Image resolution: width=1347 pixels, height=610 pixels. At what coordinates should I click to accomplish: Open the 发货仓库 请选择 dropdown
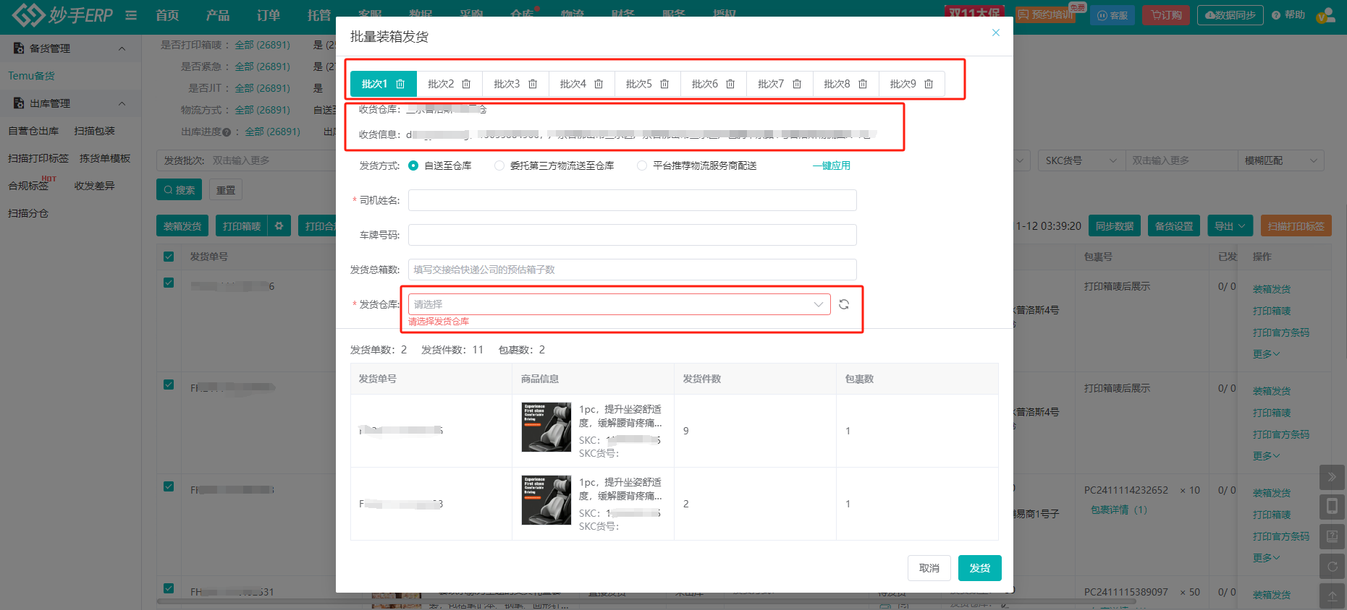pos(619,304)
